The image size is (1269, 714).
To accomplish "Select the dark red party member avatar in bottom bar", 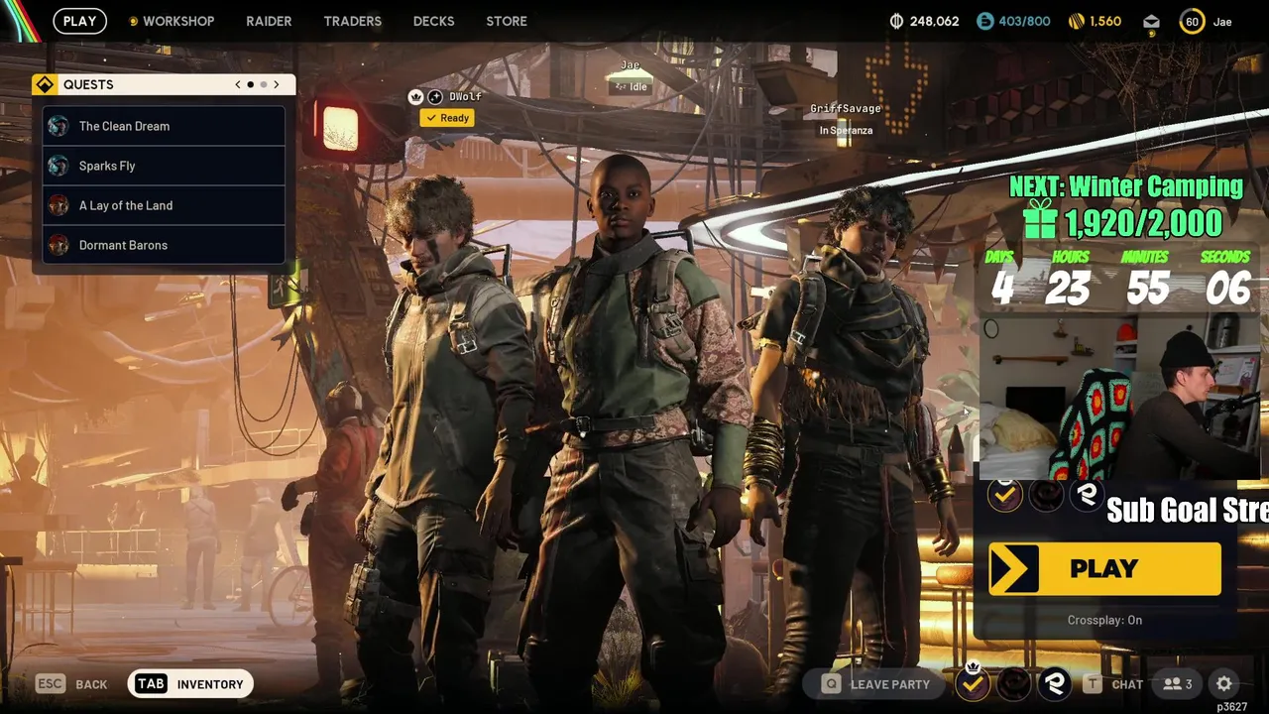I will click(1014, 682).
